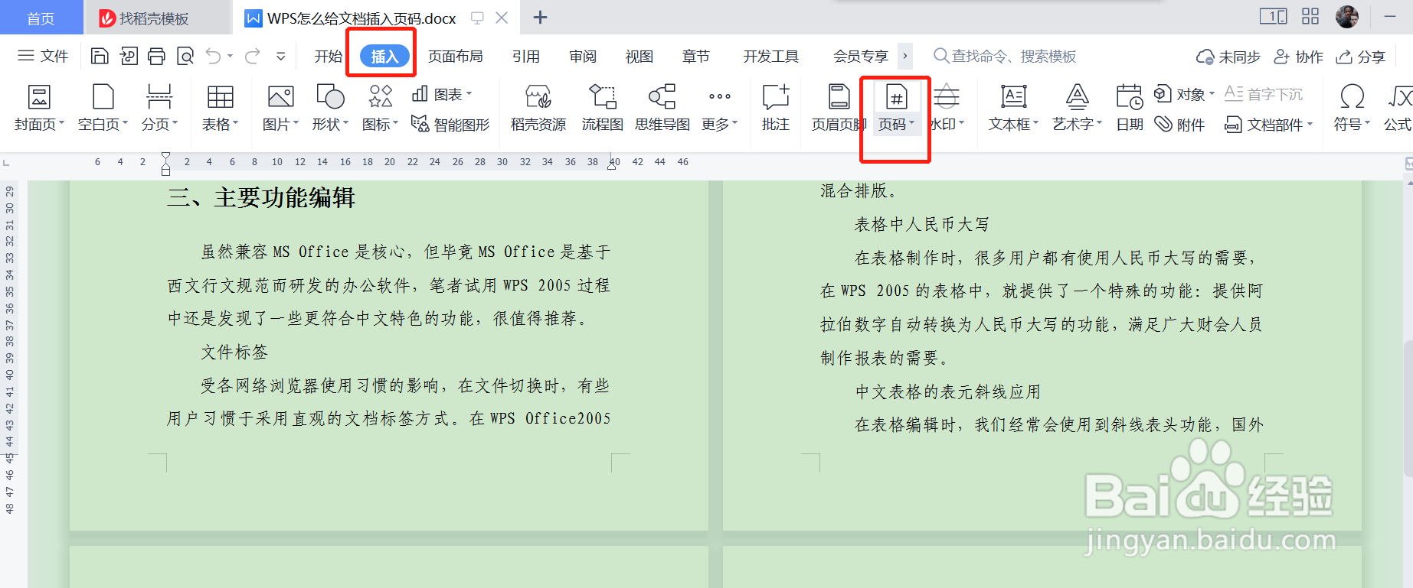Save the document with the save icon
The width and height of the screenshot is (1413, 588).
click(x=100, y=56)
